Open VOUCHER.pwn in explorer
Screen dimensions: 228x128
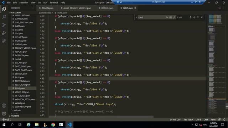[22, 92]
